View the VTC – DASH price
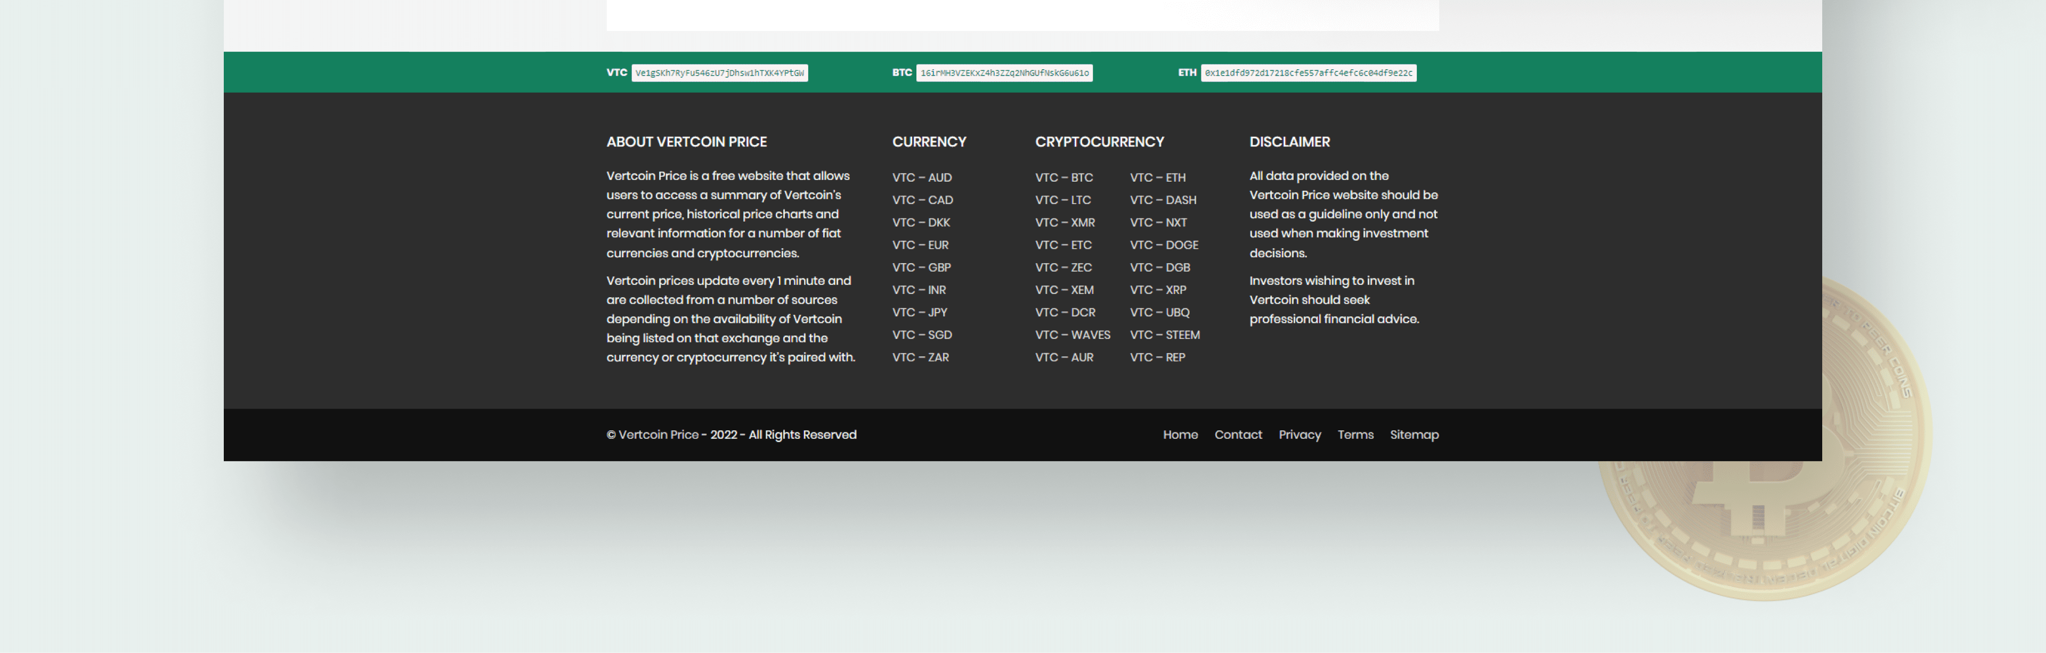2046x653 pixels. pos(1163,200)
